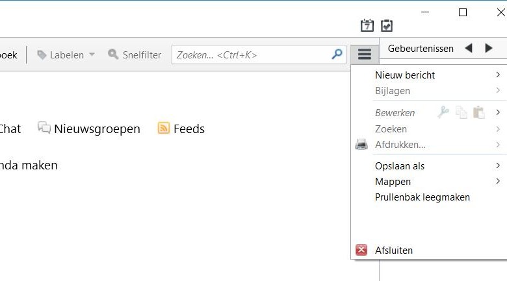Expand the Nieuw bericht submenu arrow

pos(498,75)
